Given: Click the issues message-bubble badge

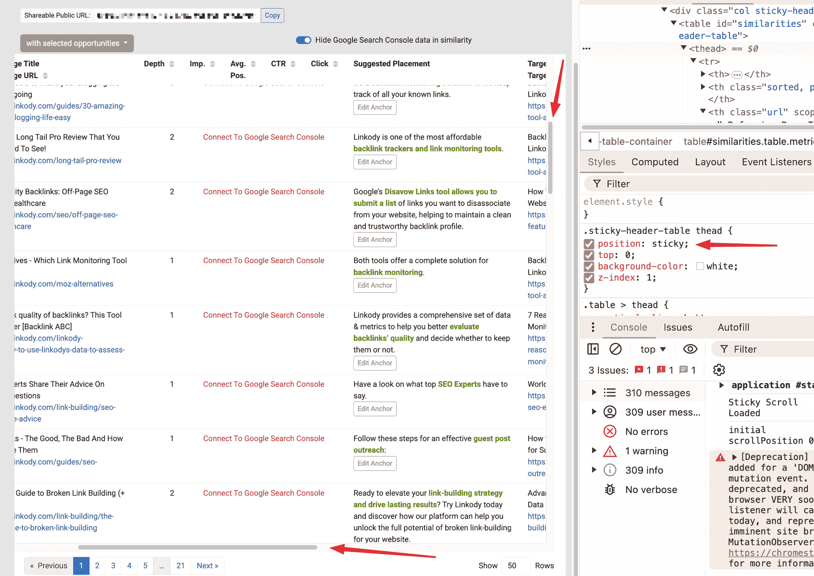Looking at the screenshot, I should coord(683,370).
